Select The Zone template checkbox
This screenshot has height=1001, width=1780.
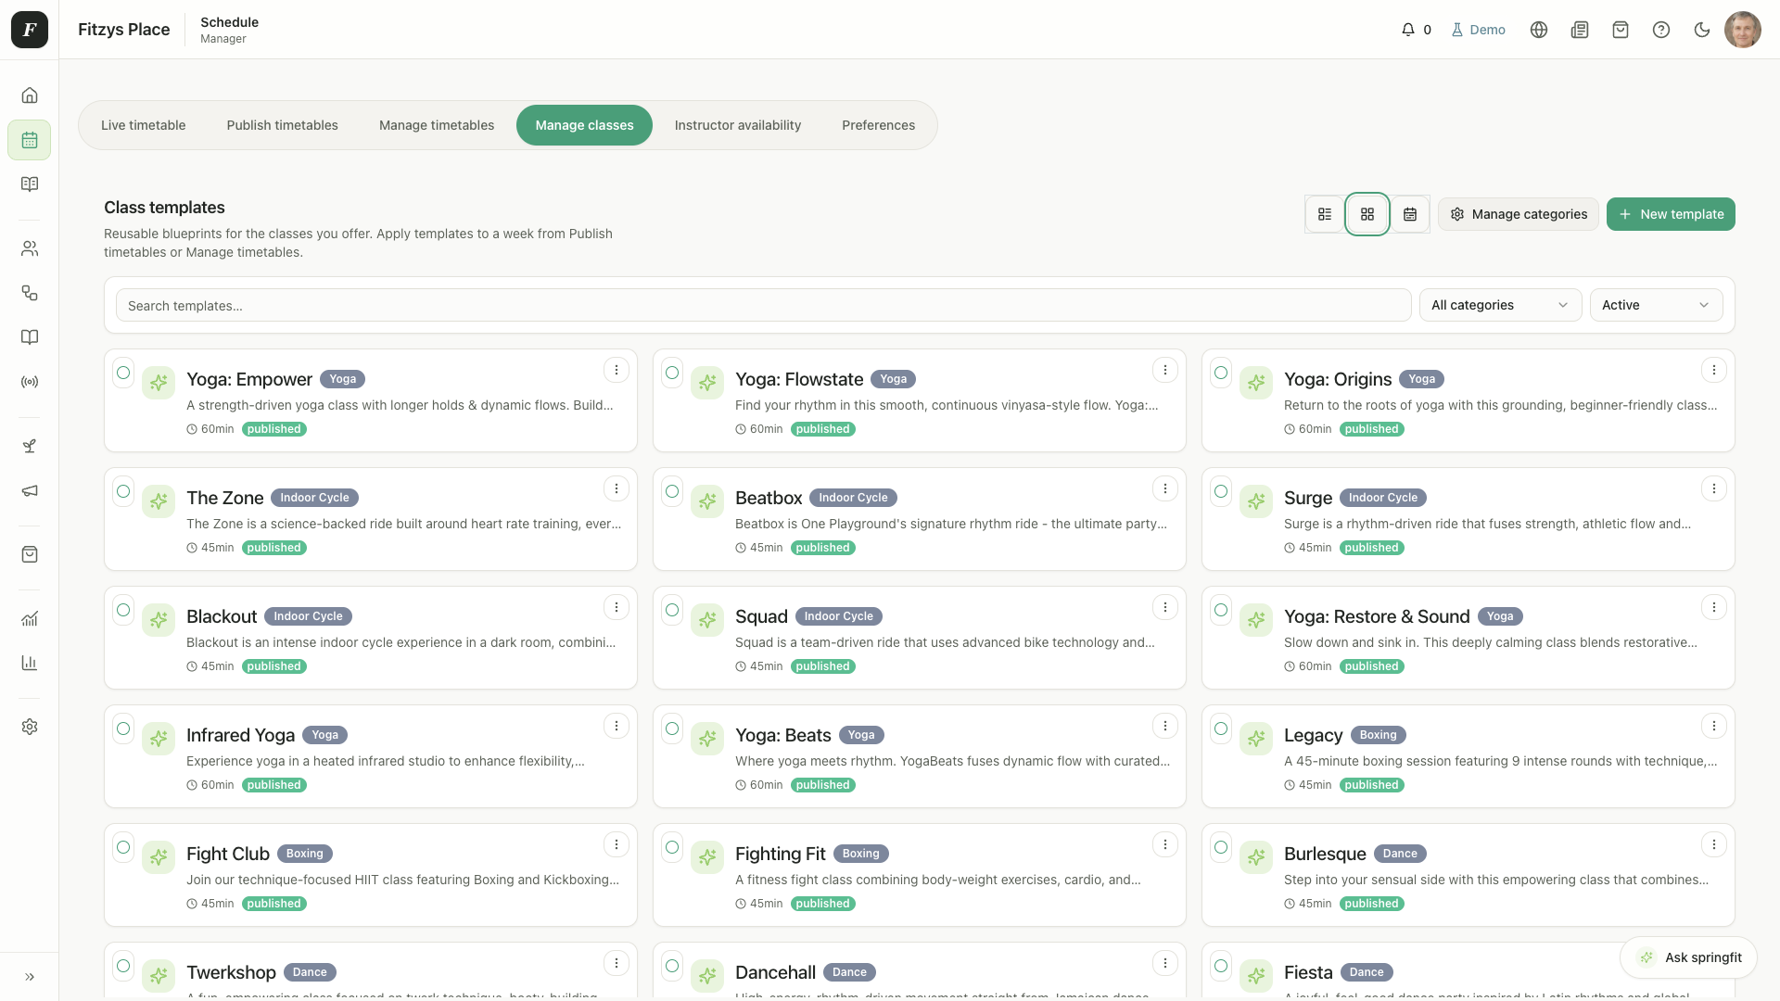123,491
